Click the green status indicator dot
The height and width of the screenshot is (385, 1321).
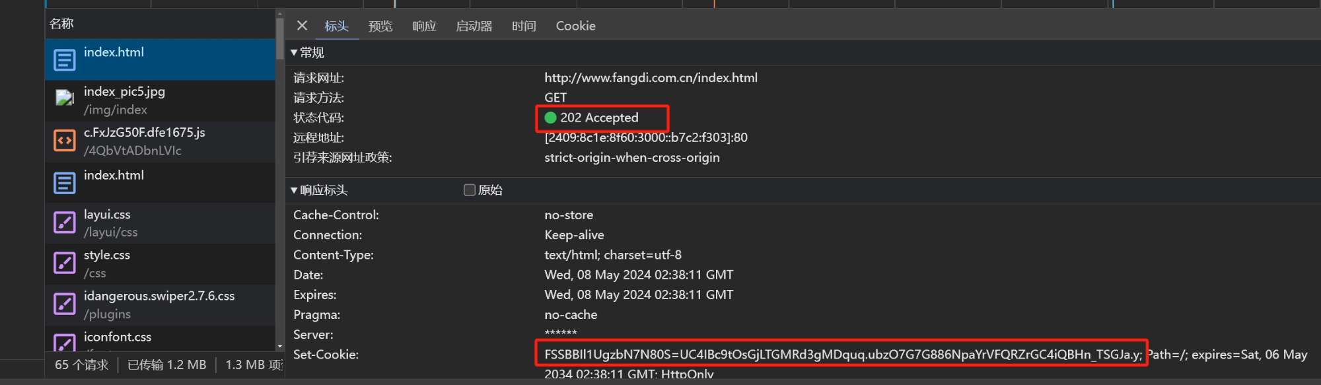coord(550,118)
